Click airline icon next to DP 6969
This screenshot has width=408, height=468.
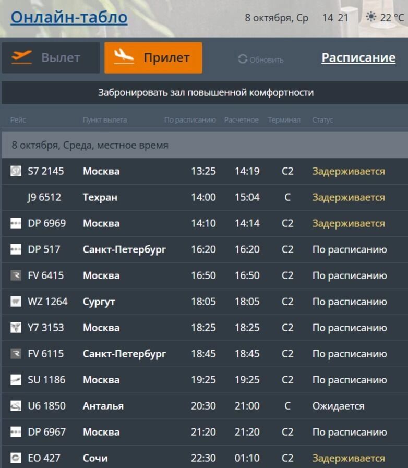point(16,223)
